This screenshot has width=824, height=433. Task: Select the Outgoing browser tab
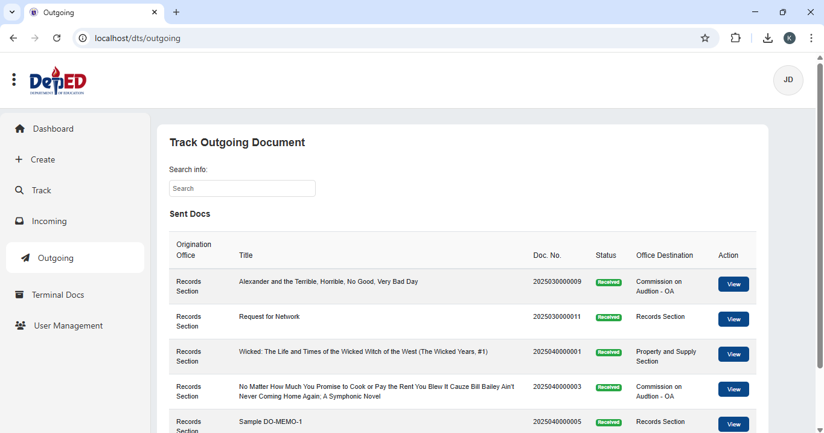[94, 12]
